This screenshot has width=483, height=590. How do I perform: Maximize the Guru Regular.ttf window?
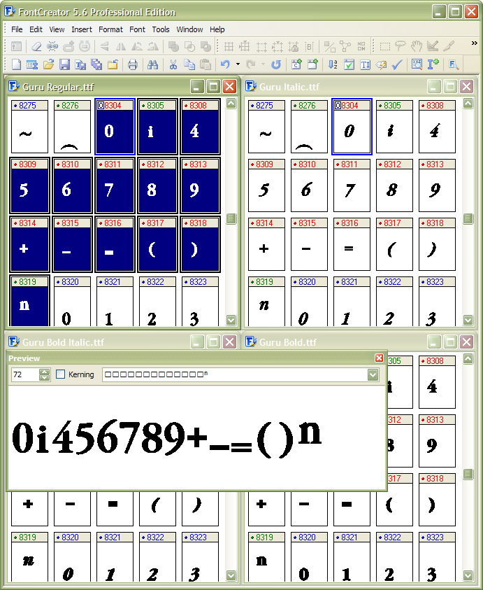[x=213, y=87]
